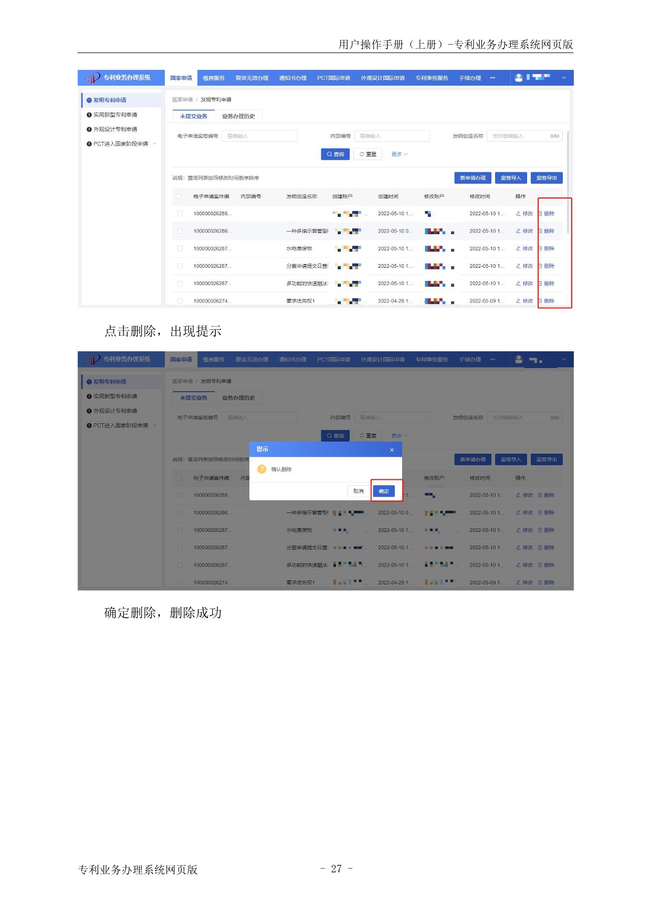This screenshot has width=651, height=921.
Task: Click 确定 in the 提示 delete dialog
Action: click(384, 491)
